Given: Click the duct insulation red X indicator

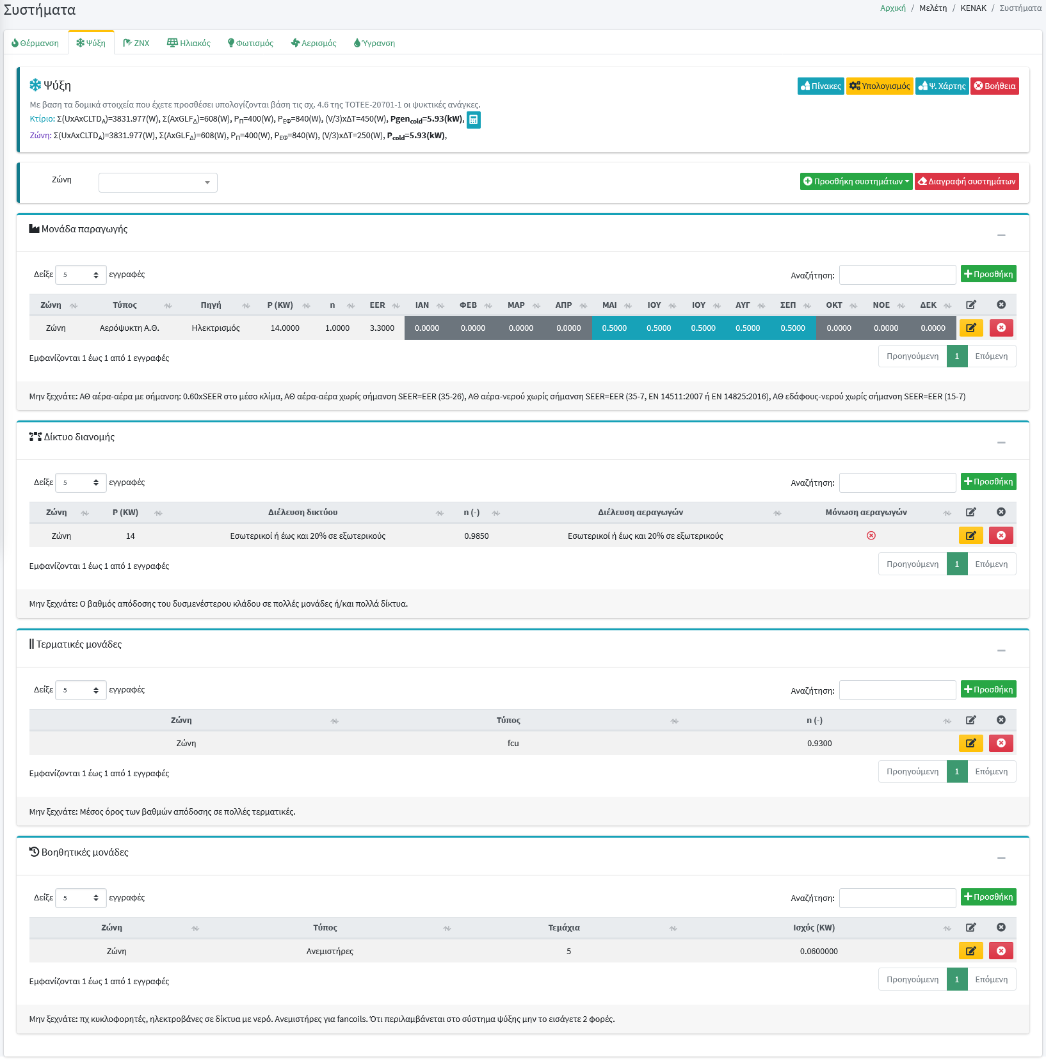Looking at the screenshot, I should click(x=871, y=536).
